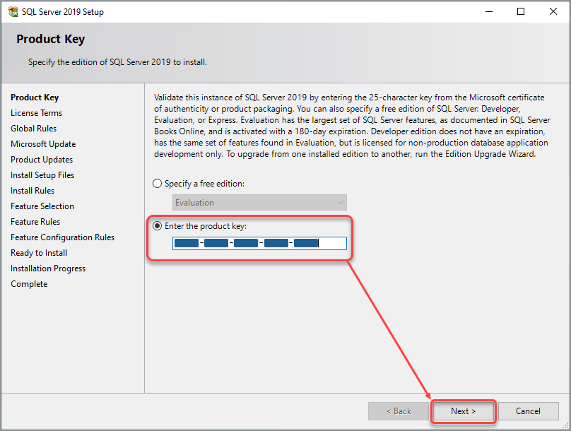
Task: Click the Feature Selection step
Action: (x=42, y=206)
